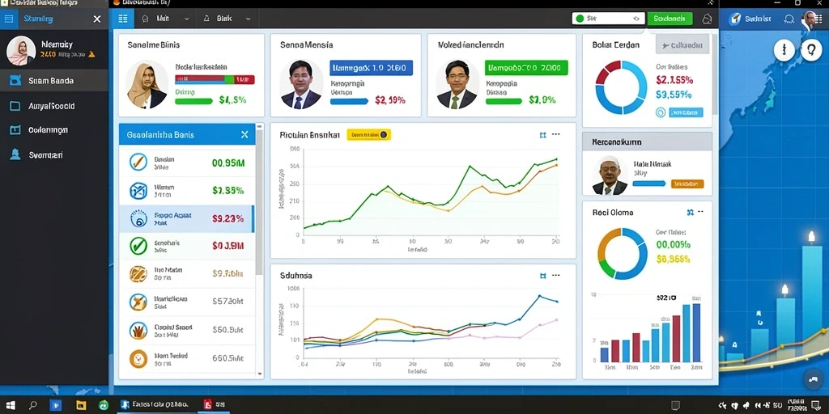Click the notification bell icon in toolbar
Viewport: 829px width, 414px height.
707,19
